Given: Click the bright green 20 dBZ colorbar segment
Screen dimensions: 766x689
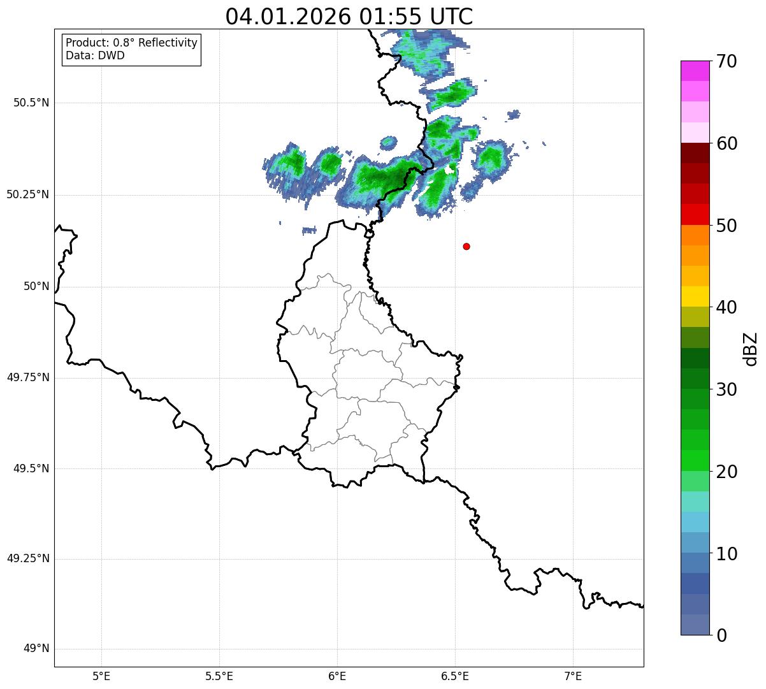Looking at the screenshot, I should point(695,460).
